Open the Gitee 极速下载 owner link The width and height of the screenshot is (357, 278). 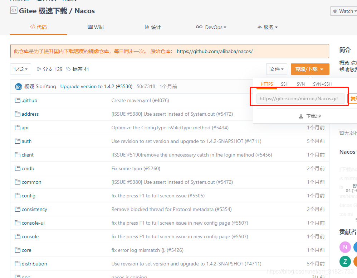(x=43, y=11)
